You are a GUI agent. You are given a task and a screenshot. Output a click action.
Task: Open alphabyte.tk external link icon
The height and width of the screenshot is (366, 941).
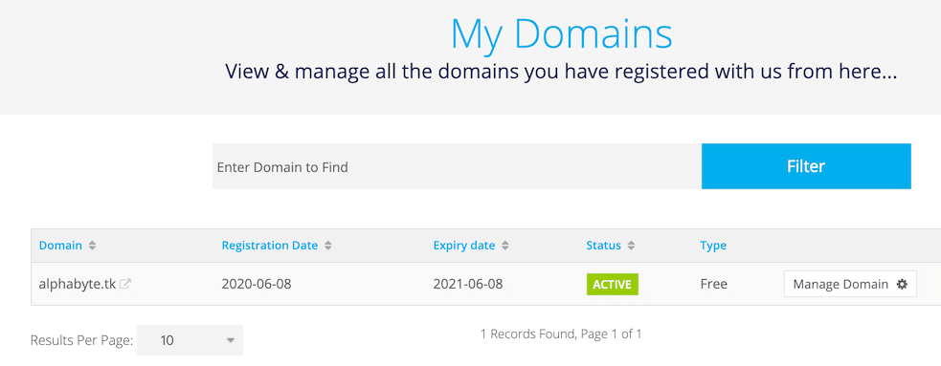pos(124,285)
